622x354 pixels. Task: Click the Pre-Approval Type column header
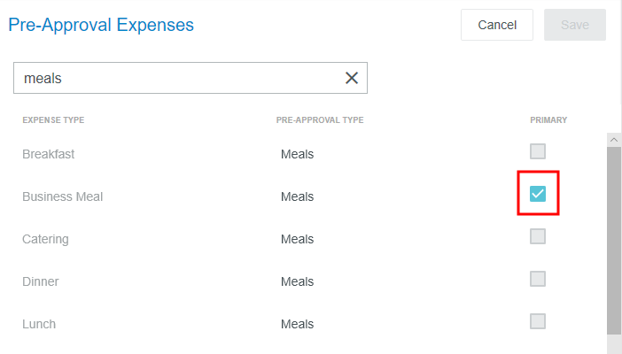pos(320,120)
